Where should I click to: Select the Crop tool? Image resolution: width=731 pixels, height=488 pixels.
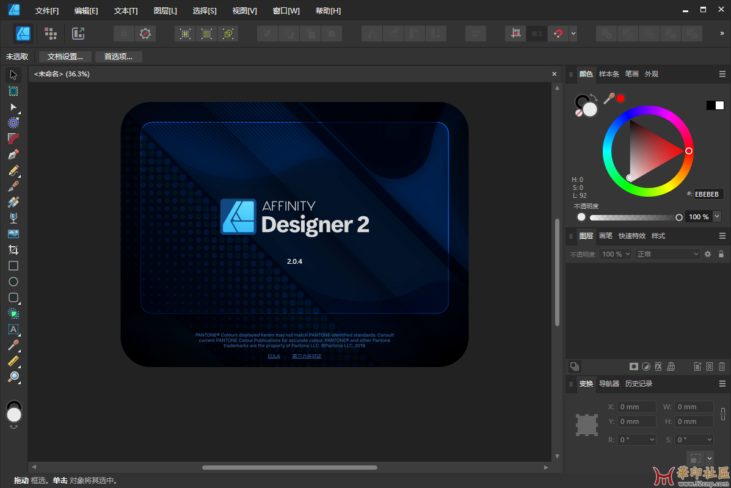point(13,250)
